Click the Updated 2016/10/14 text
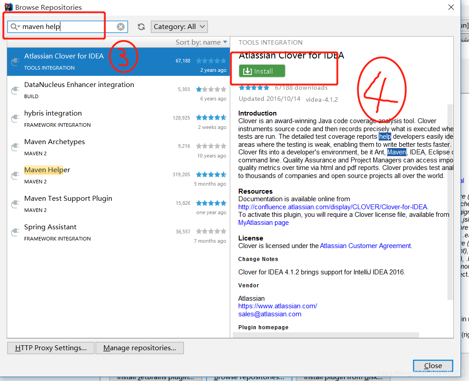 click(269, 99)
